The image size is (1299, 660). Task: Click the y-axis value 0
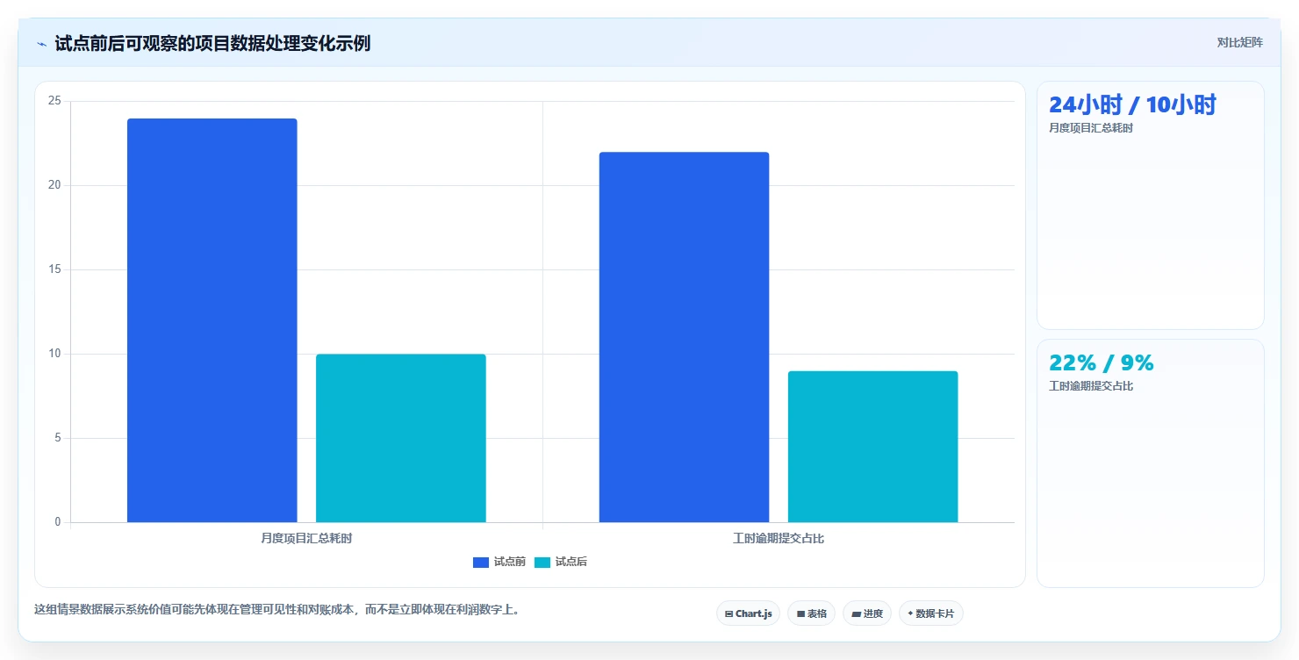(x=58, y=522)
